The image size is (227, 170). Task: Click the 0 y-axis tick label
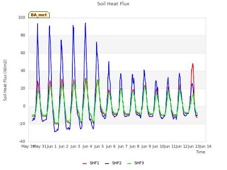tap(24, 106)
